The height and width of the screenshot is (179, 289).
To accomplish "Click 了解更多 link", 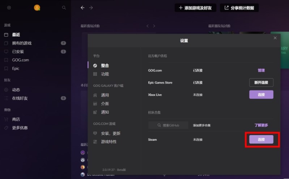I will [x=261, y=125].
